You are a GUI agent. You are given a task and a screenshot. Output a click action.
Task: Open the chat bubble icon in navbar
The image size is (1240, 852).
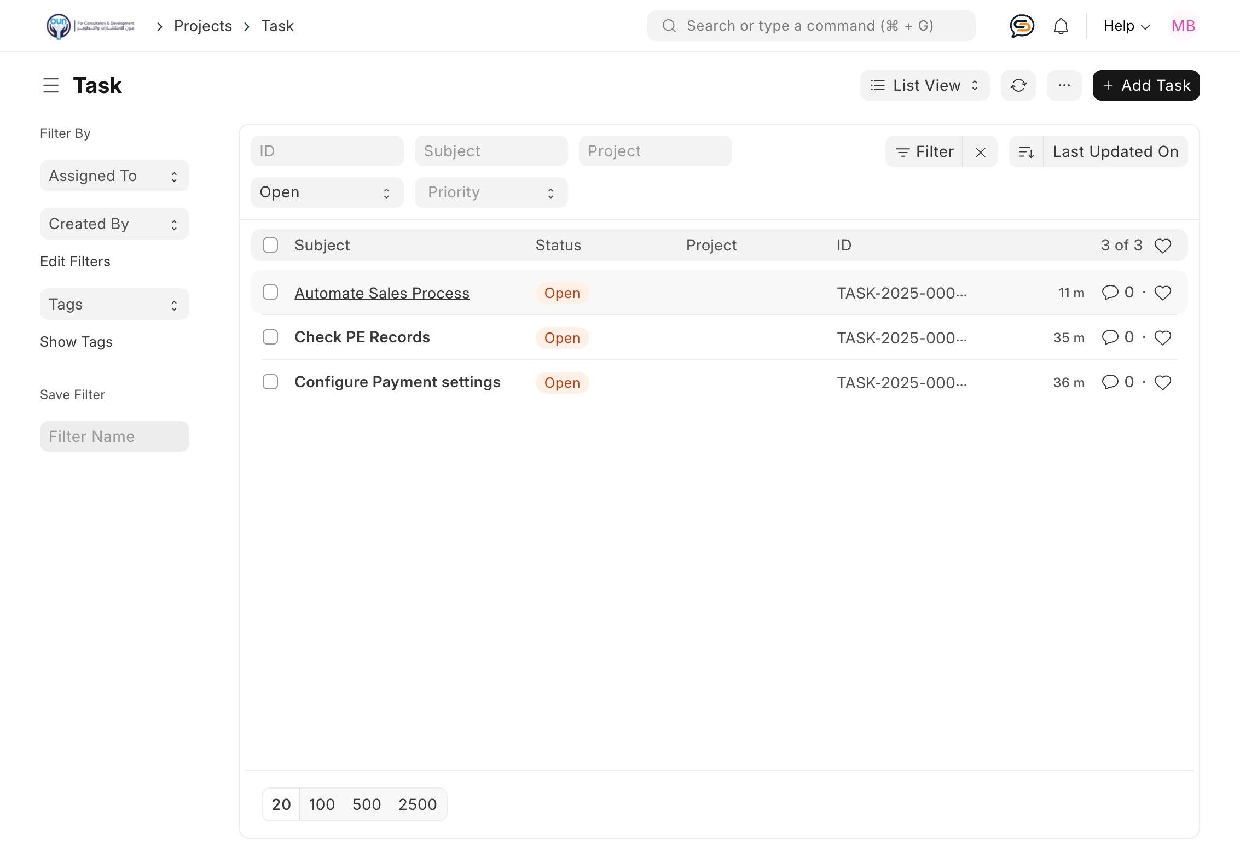(x=1021, y=26)
